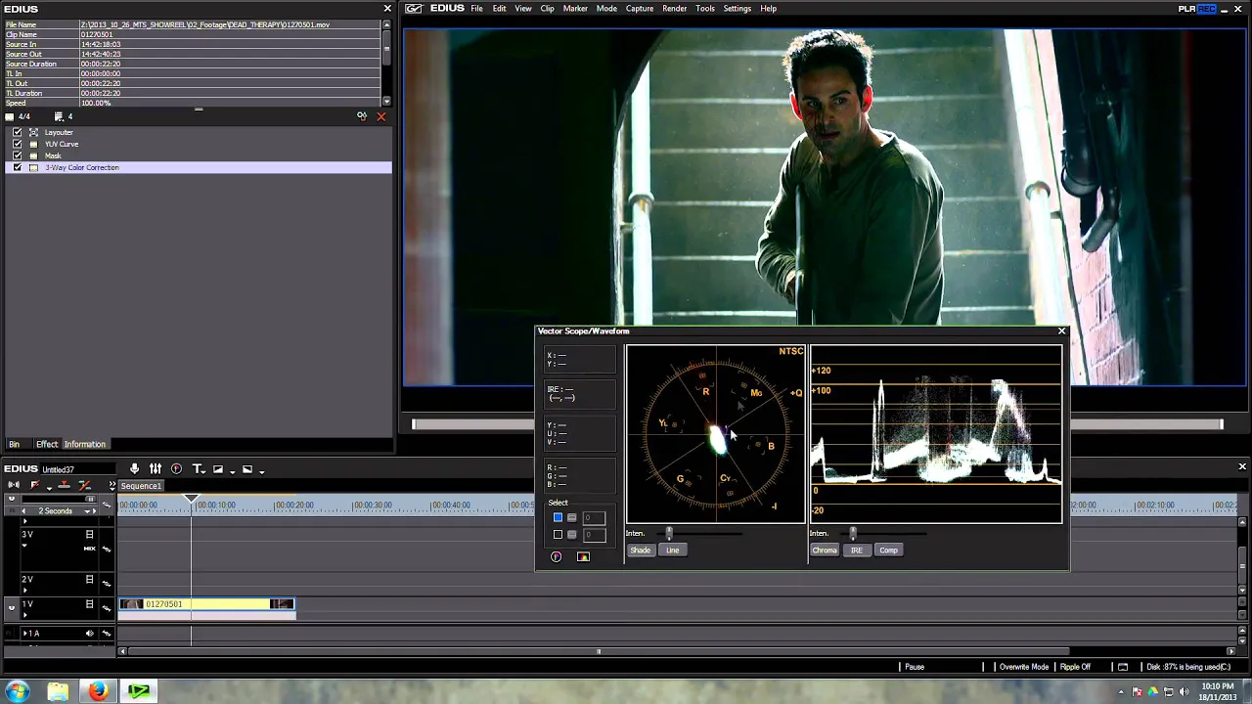Open the Settings menu

point(737,9)
